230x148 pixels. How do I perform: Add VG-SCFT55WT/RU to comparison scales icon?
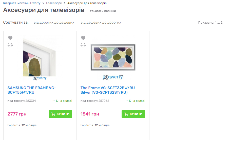tap(10, 45)
